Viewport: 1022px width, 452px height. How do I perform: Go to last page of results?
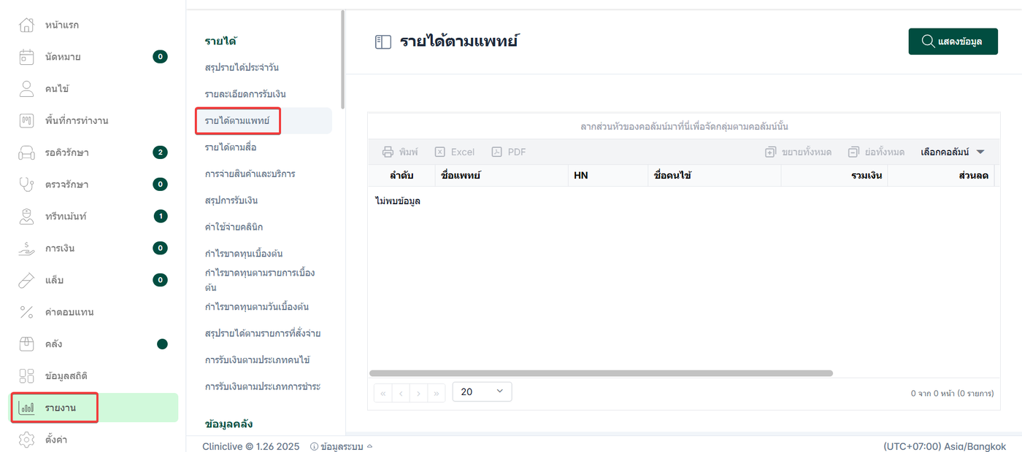tap(437, 393)
